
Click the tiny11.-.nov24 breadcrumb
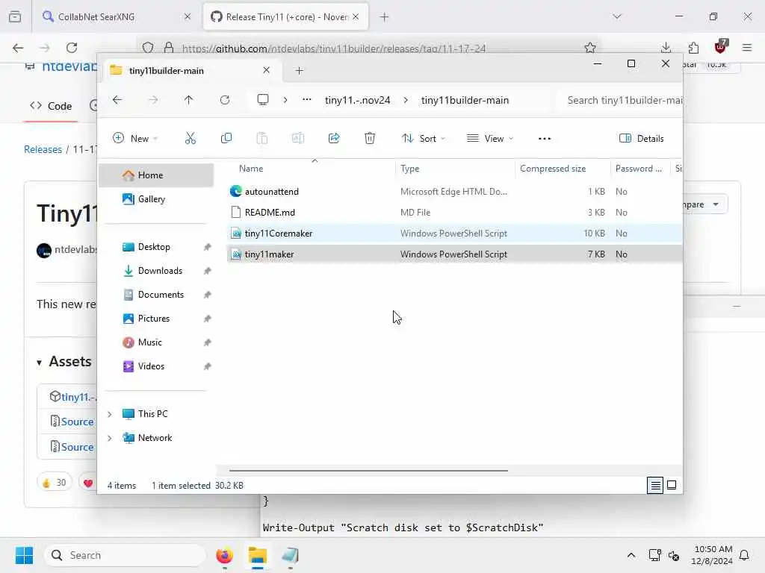click(358, 100)
